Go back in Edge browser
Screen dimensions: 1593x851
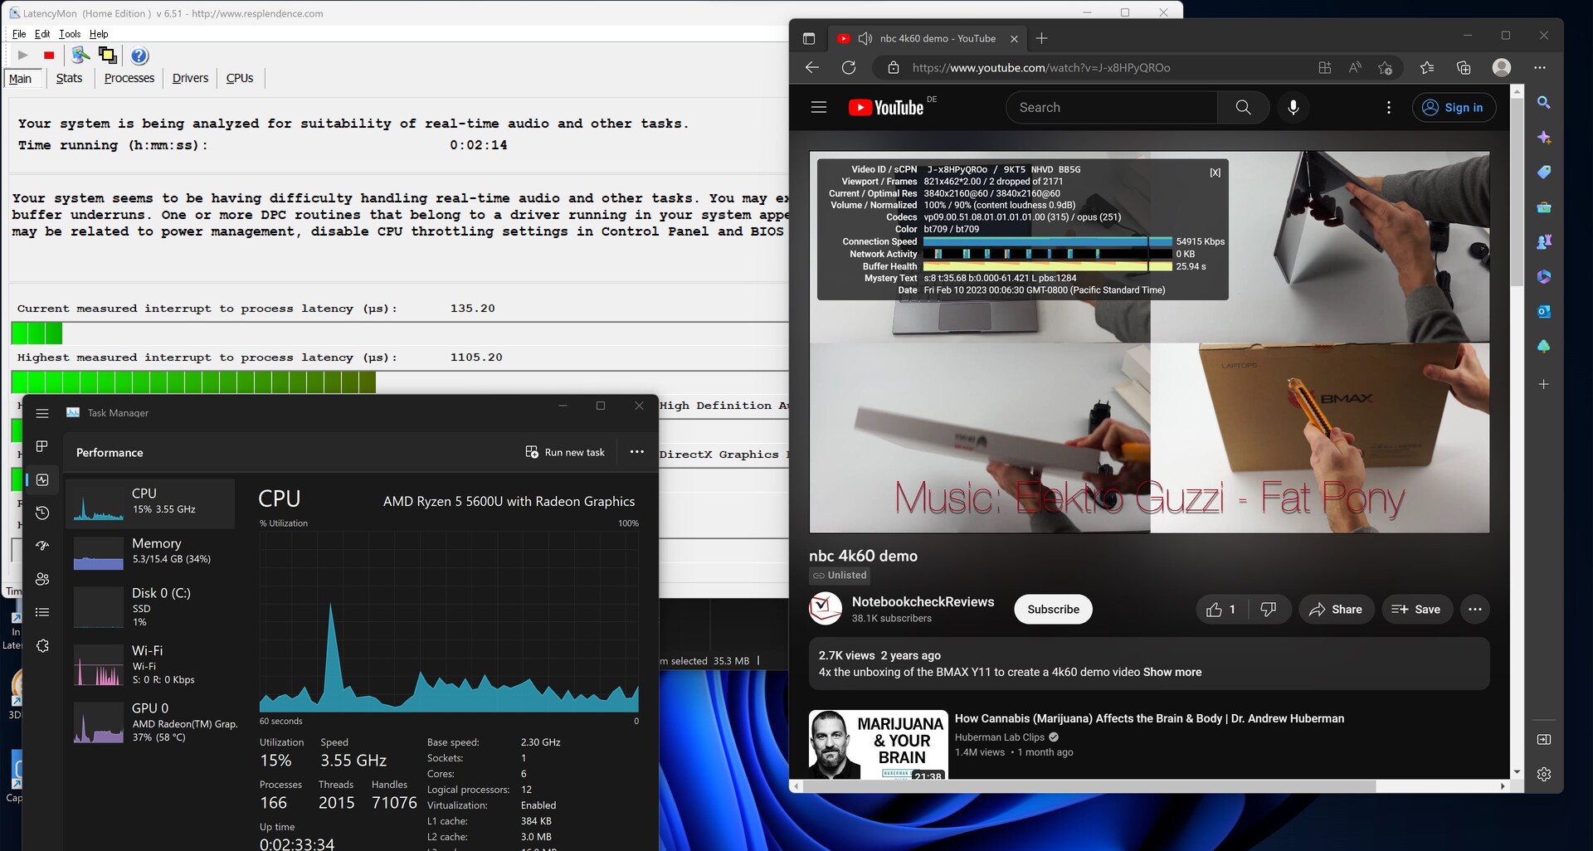coord(812,68)
